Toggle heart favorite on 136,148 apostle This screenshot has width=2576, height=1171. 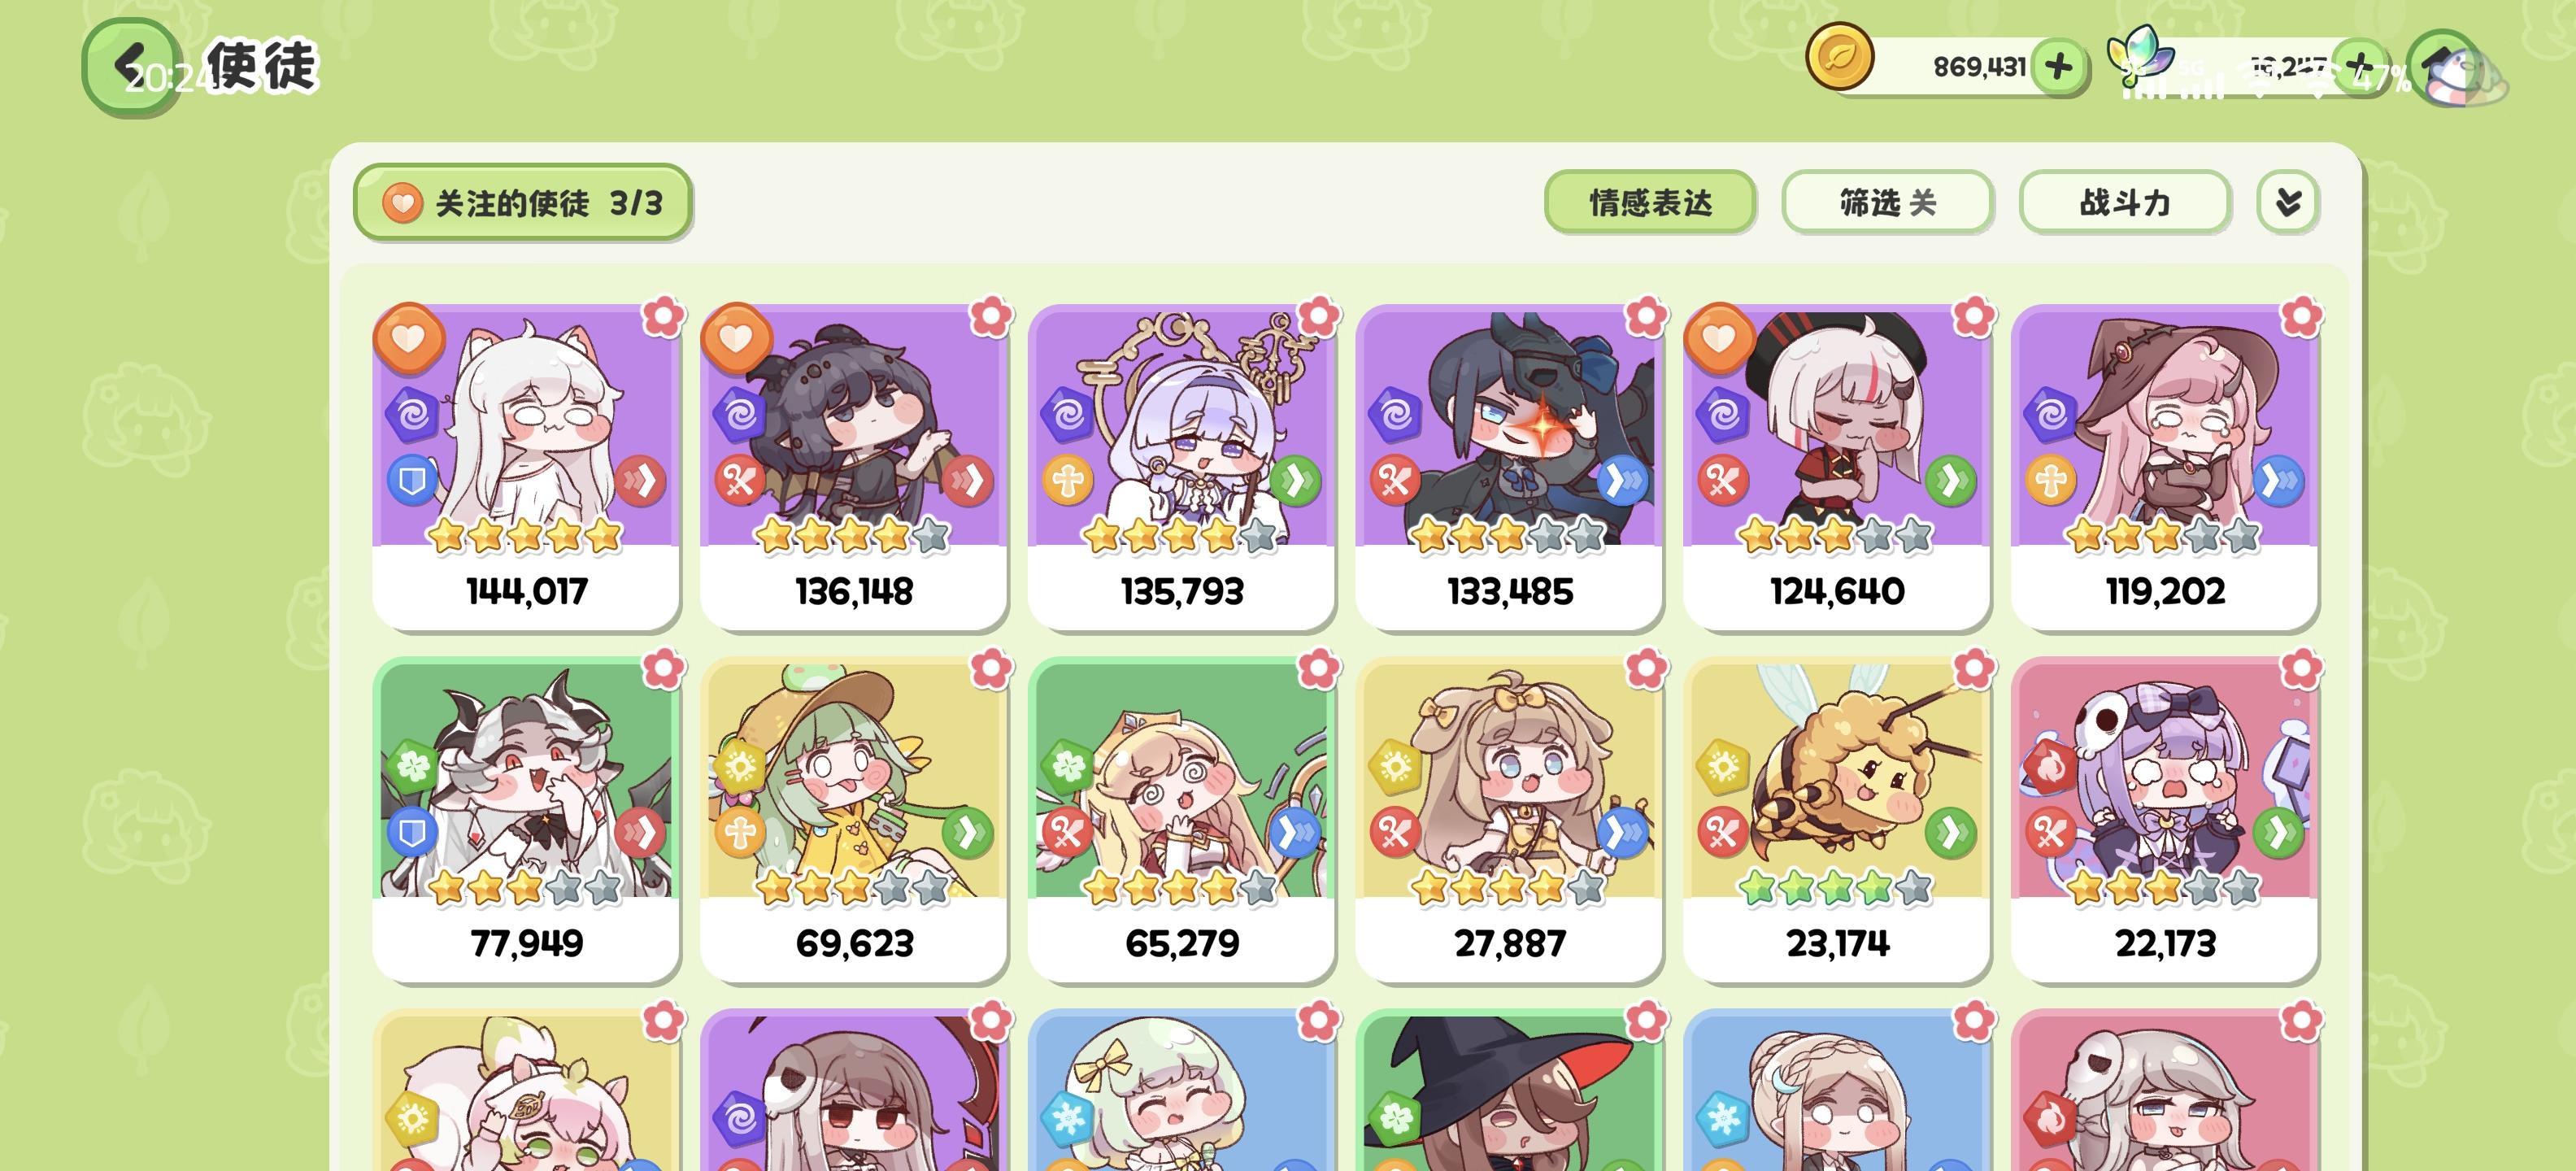point(736,339)
